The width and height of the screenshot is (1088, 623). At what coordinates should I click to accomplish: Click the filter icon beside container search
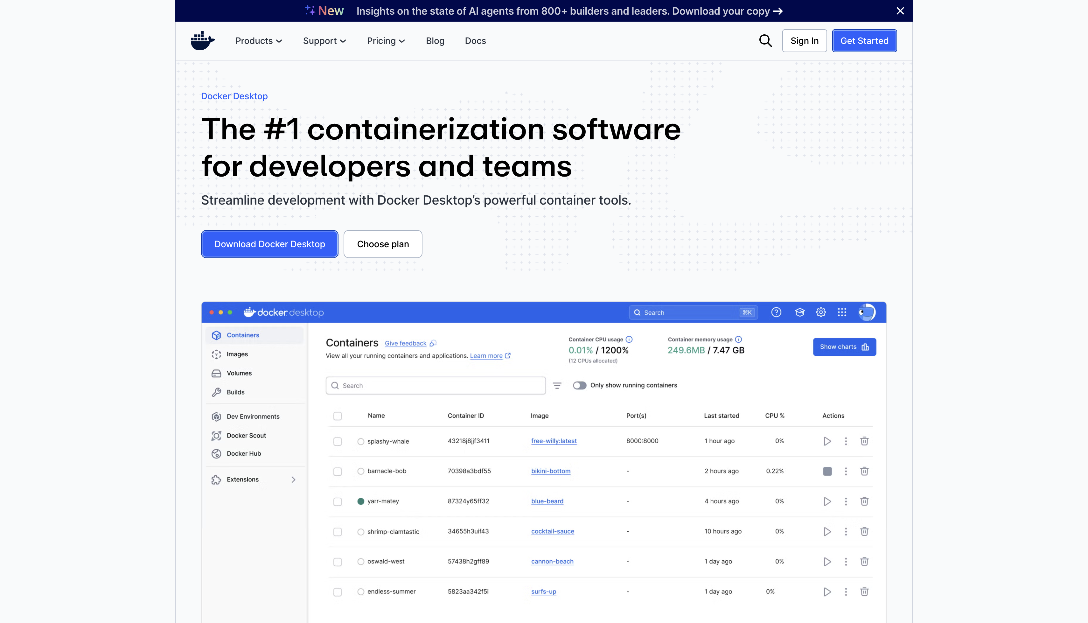(x=557, y=386)
